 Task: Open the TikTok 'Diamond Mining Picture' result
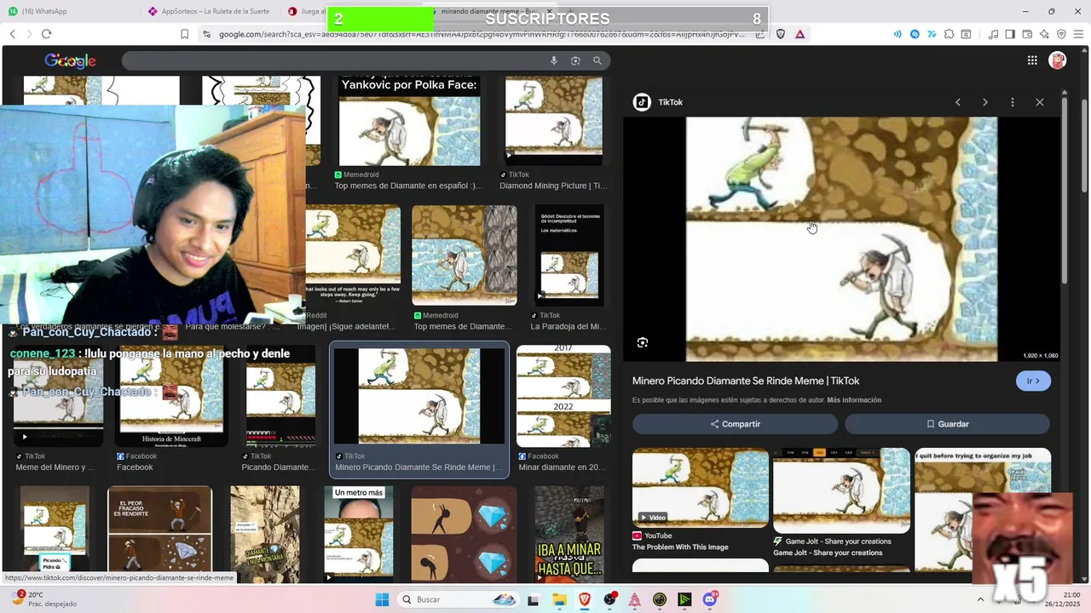(x=553, y=134)
